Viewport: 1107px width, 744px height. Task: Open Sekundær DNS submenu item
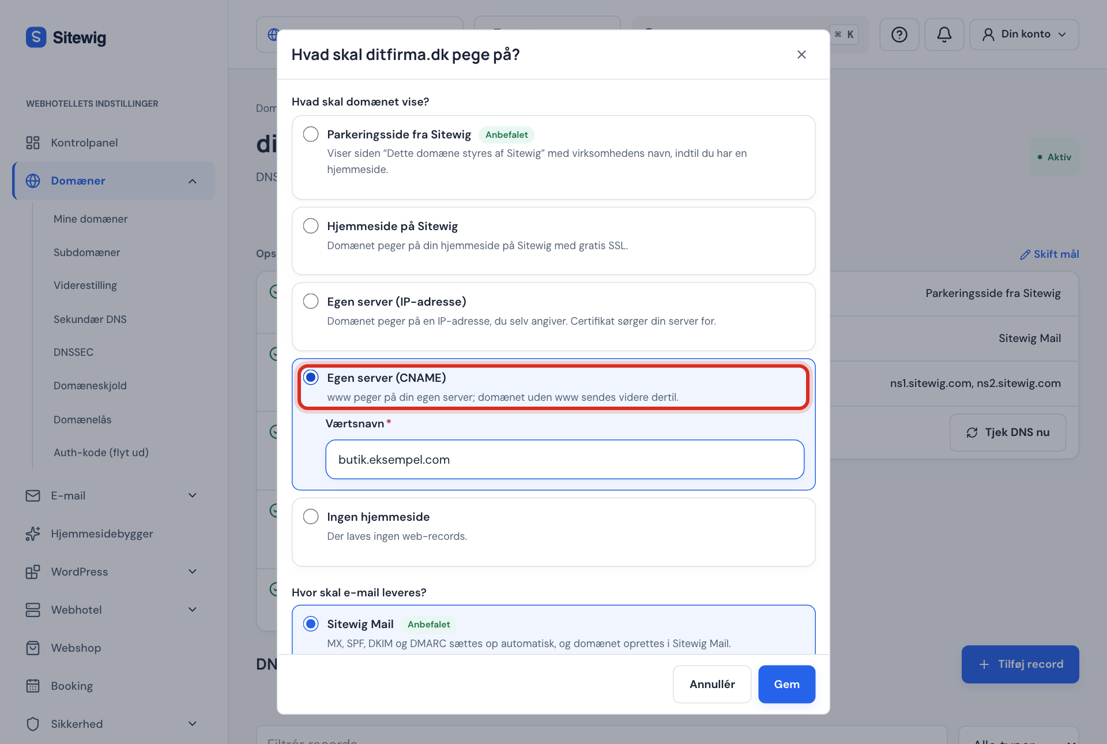90,320
